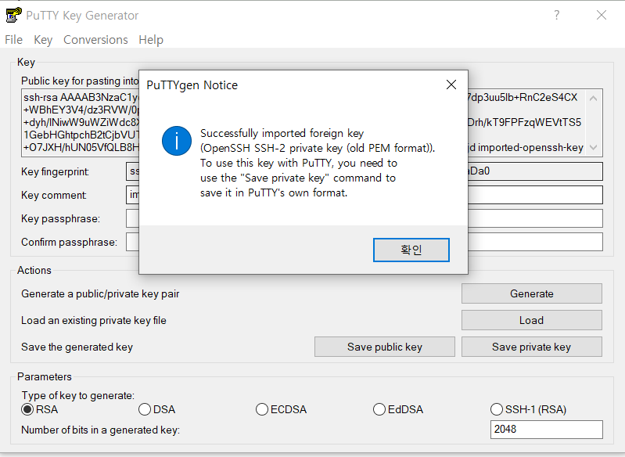Open the File menu
Viewport: 625px width, 457px height.
tap(13, 40)
